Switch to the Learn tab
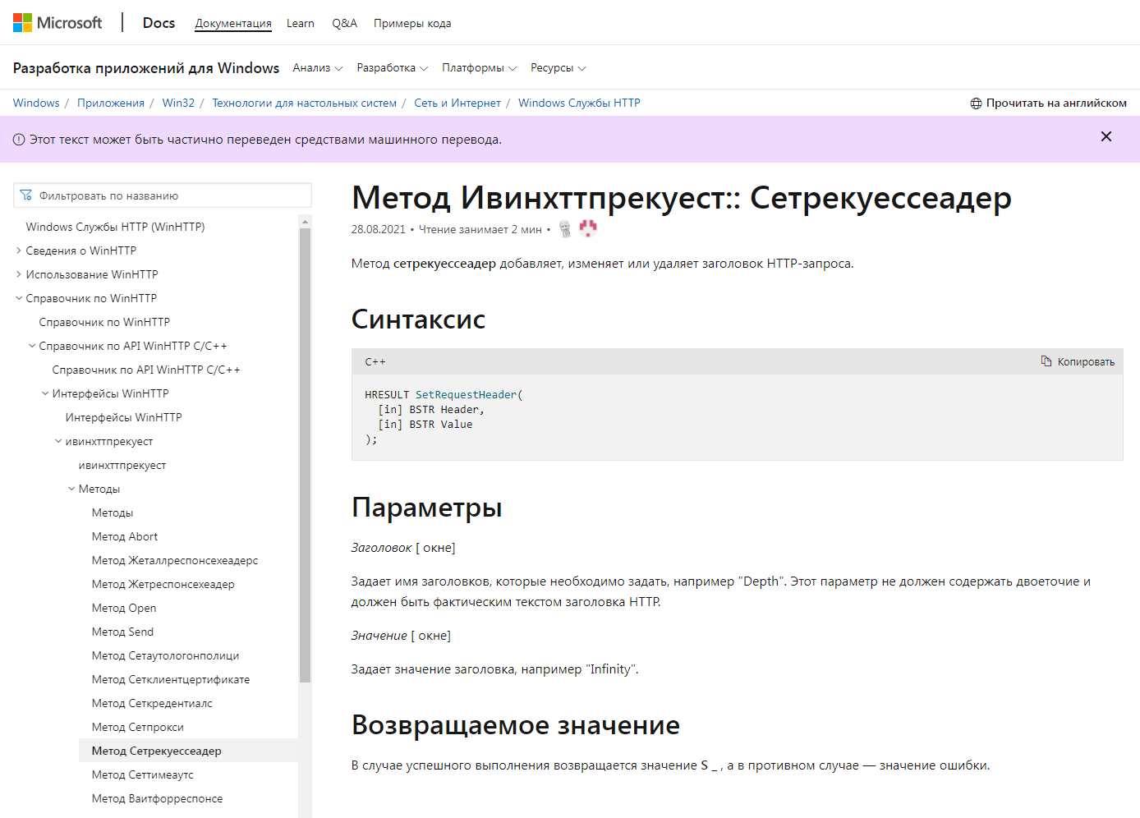Viewport: 1140px width, 818px height. [x=300, y=24]
